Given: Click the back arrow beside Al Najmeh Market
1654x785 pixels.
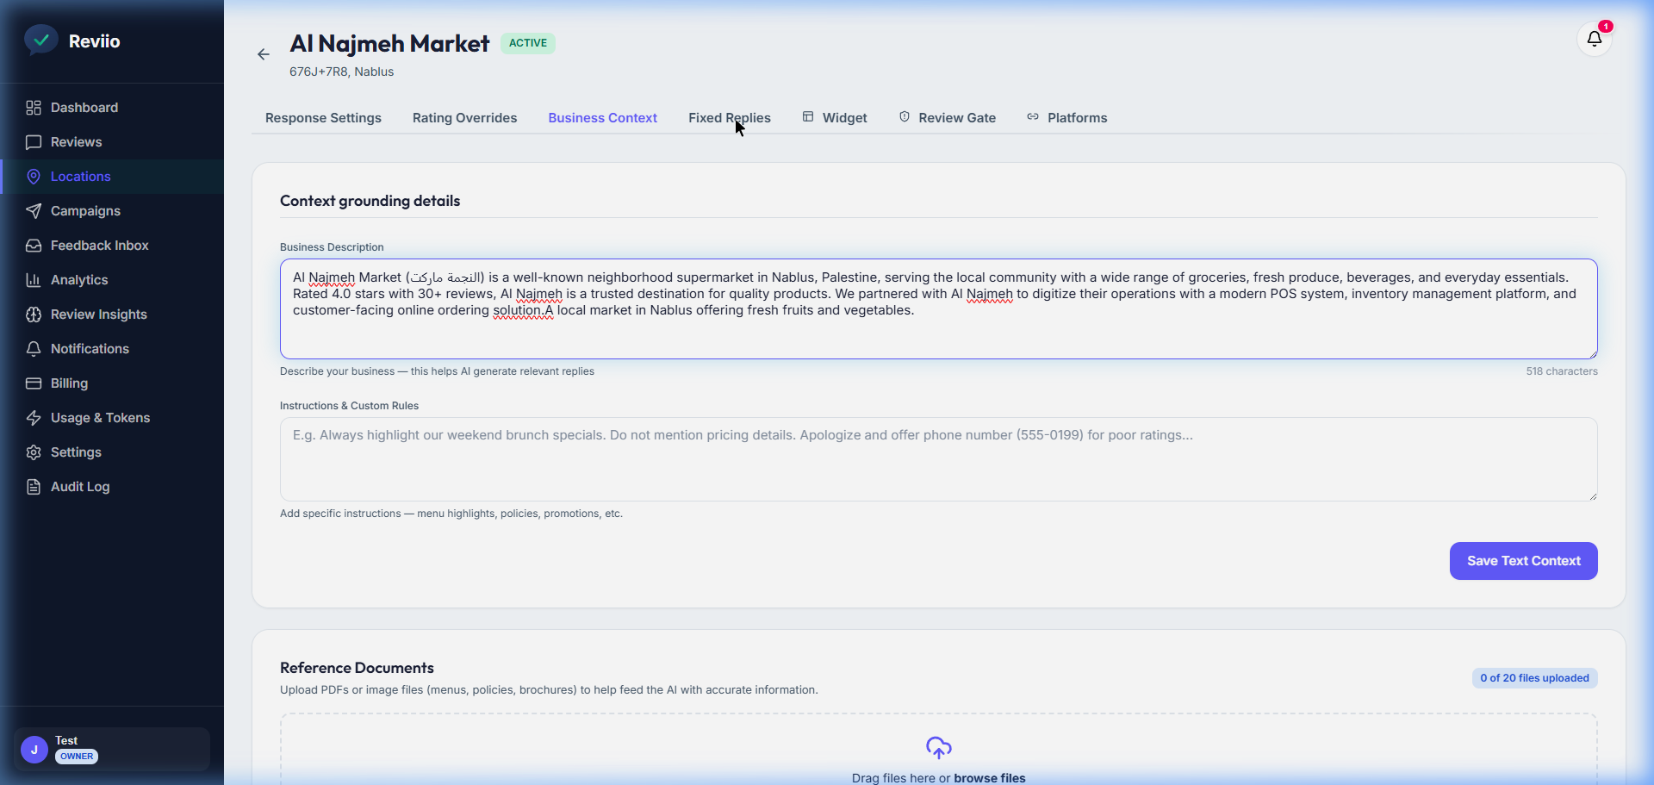Looking at the screenshot, I should tap(264, 54).
